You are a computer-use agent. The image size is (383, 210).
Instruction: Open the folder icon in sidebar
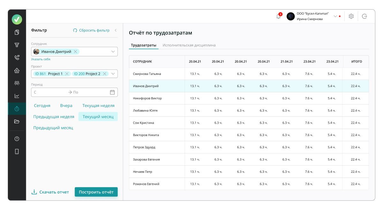[x=17, y=121]
